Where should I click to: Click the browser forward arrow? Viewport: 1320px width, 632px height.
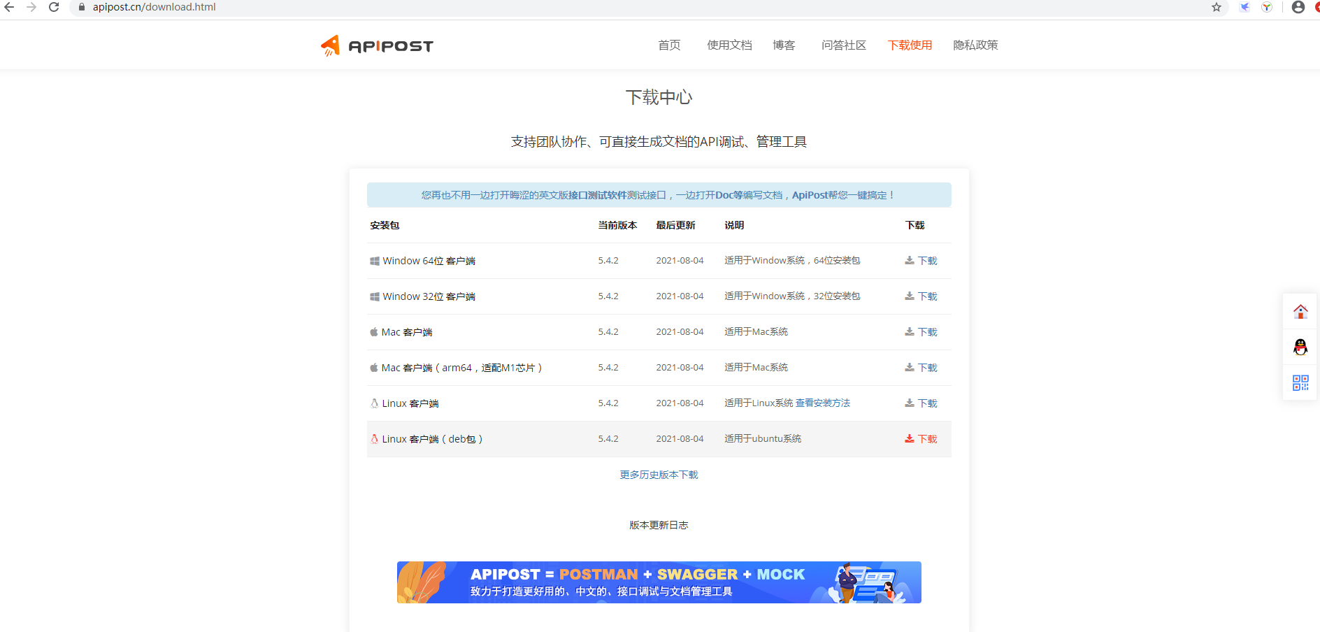tap(31, 7)
